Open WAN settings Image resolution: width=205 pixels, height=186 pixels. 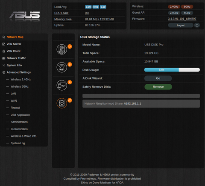pyautogui.click(x=14, y=101)
